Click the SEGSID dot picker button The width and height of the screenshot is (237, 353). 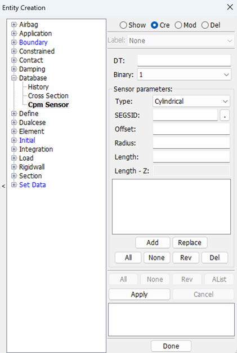[225, 115]
